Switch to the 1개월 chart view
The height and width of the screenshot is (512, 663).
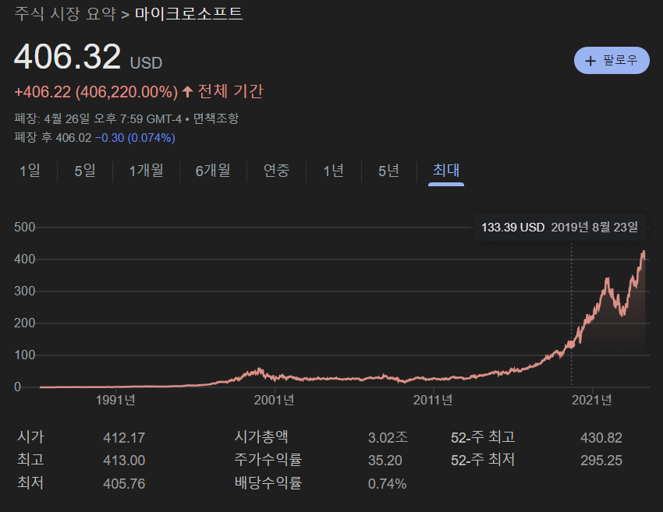coord(147,171)
